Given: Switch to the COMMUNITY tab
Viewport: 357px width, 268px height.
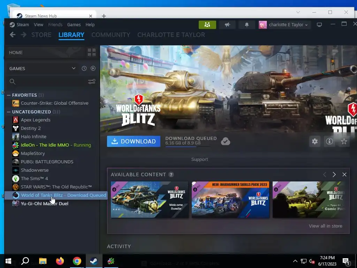Looking at the screenshot, I should coord(111,35).
